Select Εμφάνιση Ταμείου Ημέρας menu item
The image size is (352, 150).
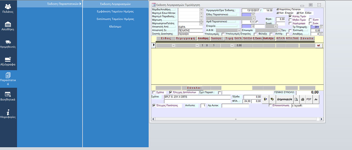[116, 11]
